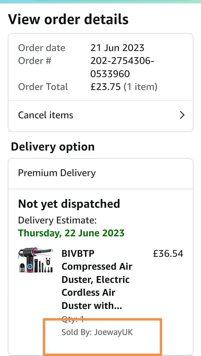Click the Not yet dispatched status

pos(69,204)
